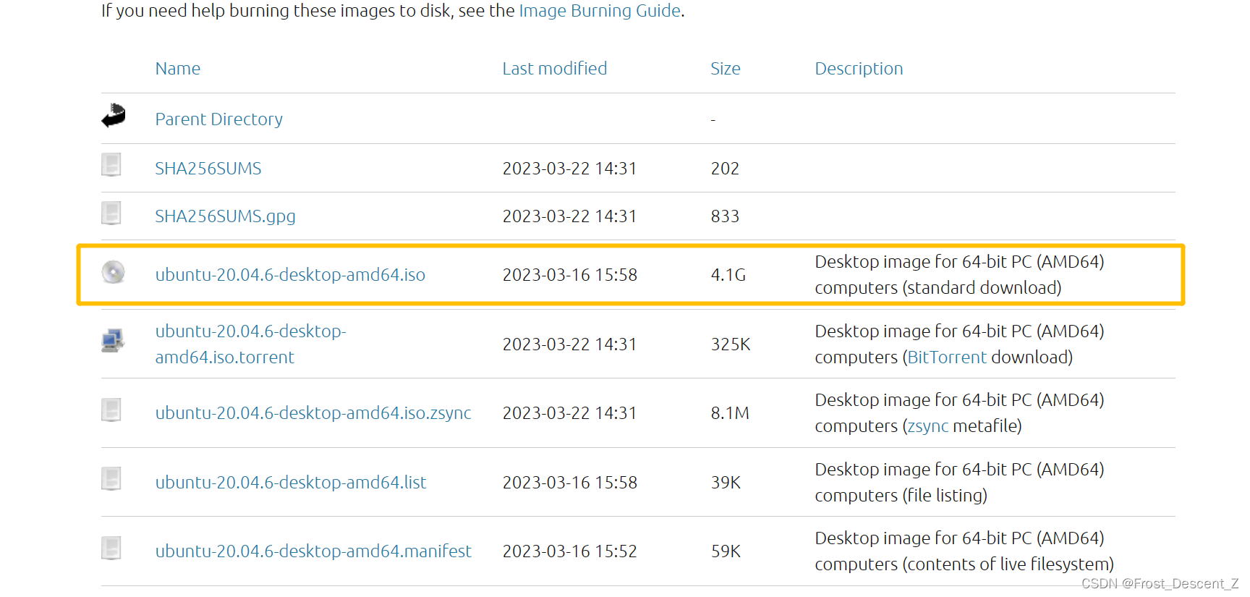
Task: Follow the BitTorrent link in the description
Action: pyautogui.click(x=947, y=357)
